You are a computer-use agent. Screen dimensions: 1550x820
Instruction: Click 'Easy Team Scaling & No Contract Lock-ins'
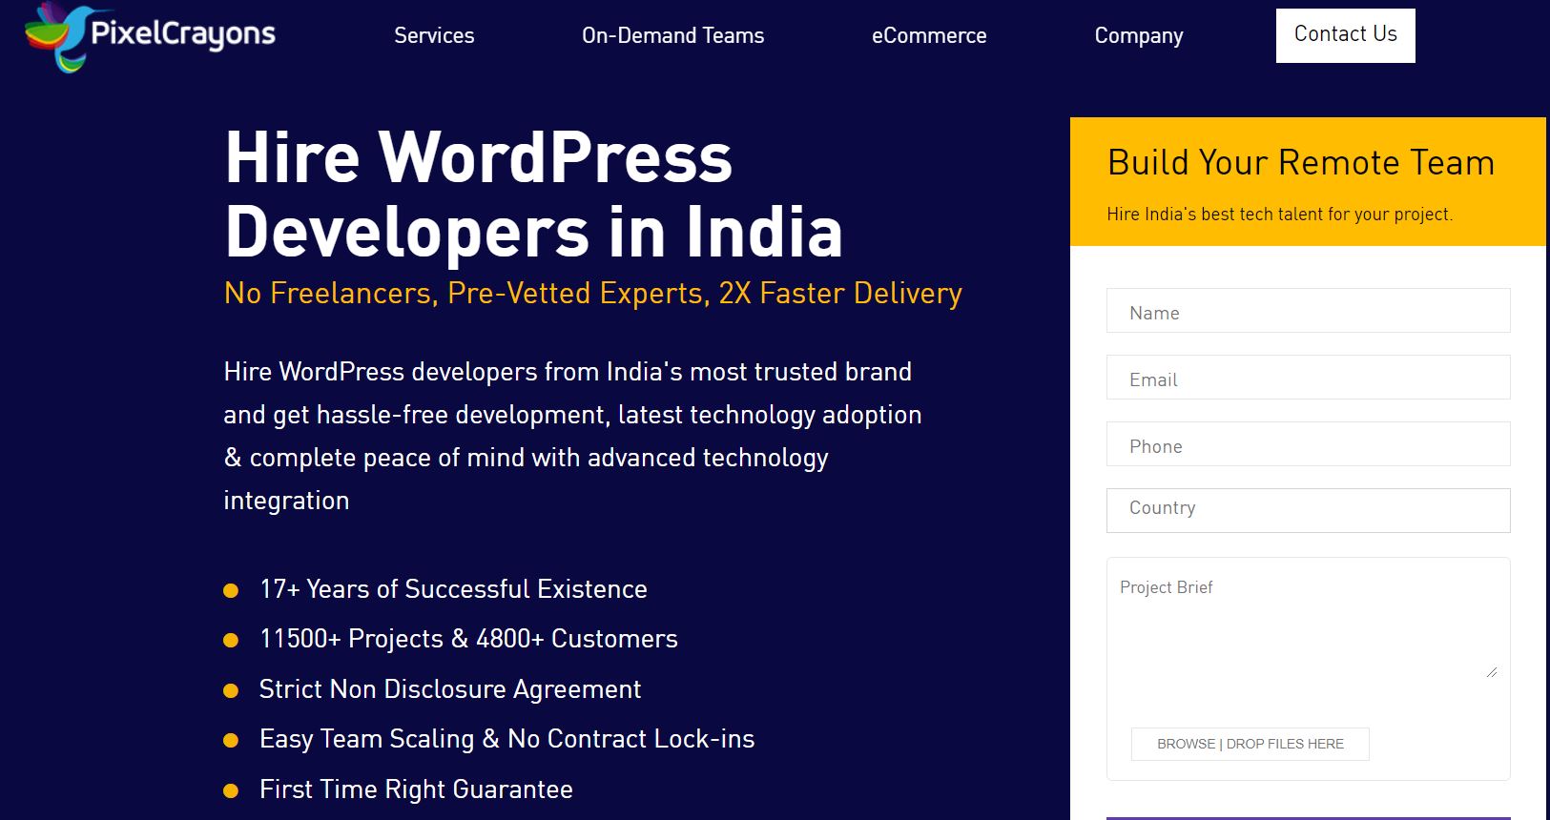[x=506, y=739]
